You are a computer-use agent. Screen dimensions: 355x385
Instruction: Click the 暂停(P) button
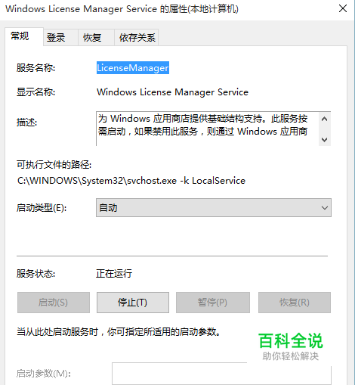(x=213, y=303)
